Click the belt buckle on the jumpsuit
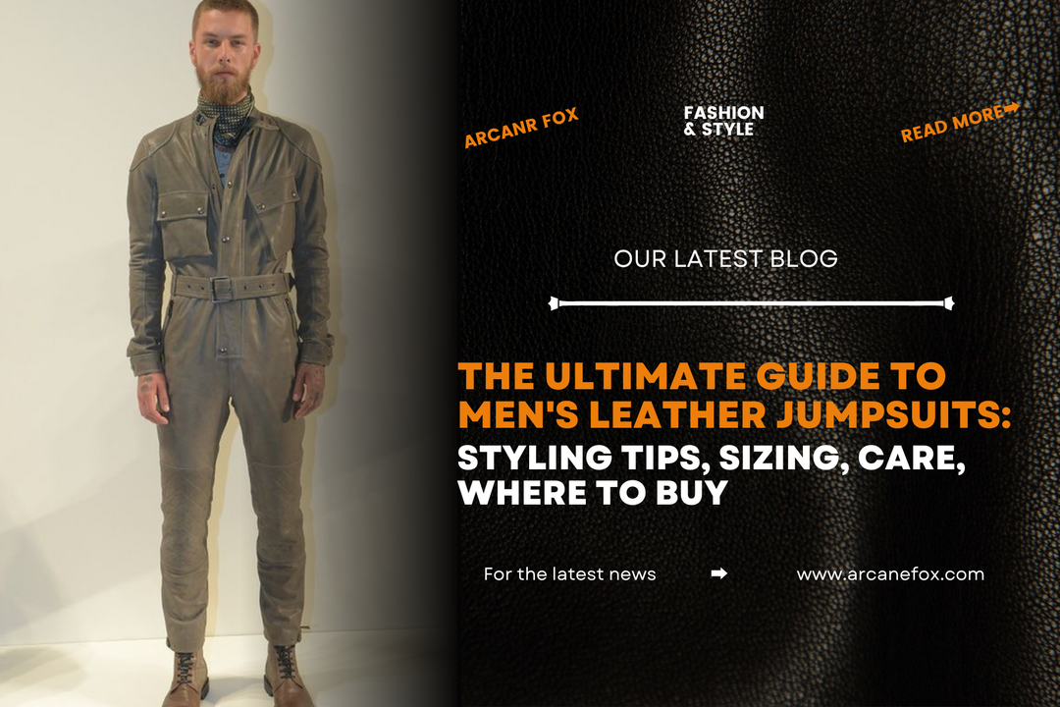 point(221,289)
